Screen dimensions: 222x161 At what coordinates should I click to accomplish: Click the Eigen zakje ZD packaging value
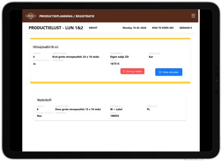click(119, 57)
